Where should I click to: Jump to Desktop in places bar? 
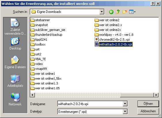(15, 44)
